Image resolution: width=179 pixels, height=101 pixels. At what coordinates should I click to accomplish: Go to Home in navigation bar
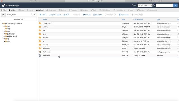point(43,15)
